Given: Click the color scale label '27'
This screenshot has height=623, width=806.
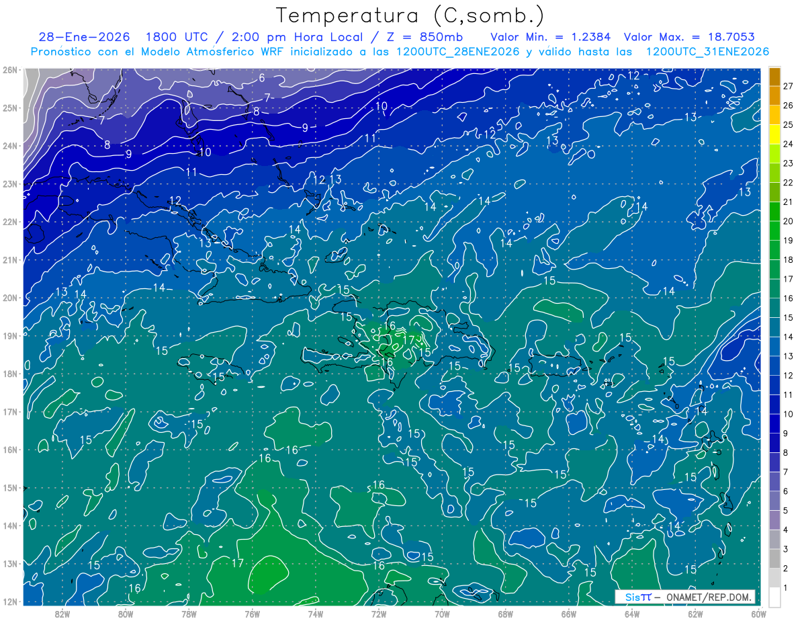Looking at the screenshot, I should [x=789, y=86].
